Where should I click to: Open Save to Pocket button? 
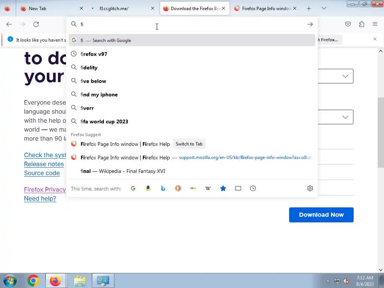click(348, 24)
